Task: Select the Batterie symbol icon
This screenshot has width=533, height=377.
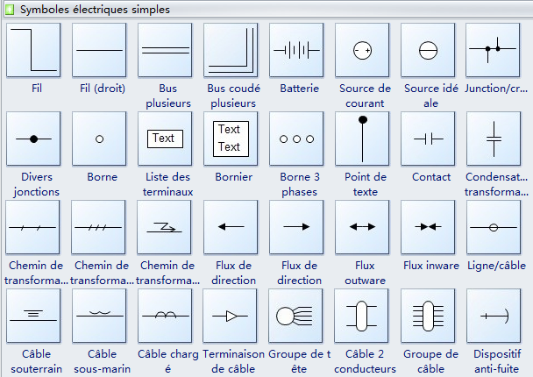Action: pyautogui.click(x=296, y=50)
